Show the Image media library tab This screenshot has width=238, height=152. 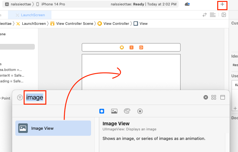pyautogui.click(x=114, y=111)
